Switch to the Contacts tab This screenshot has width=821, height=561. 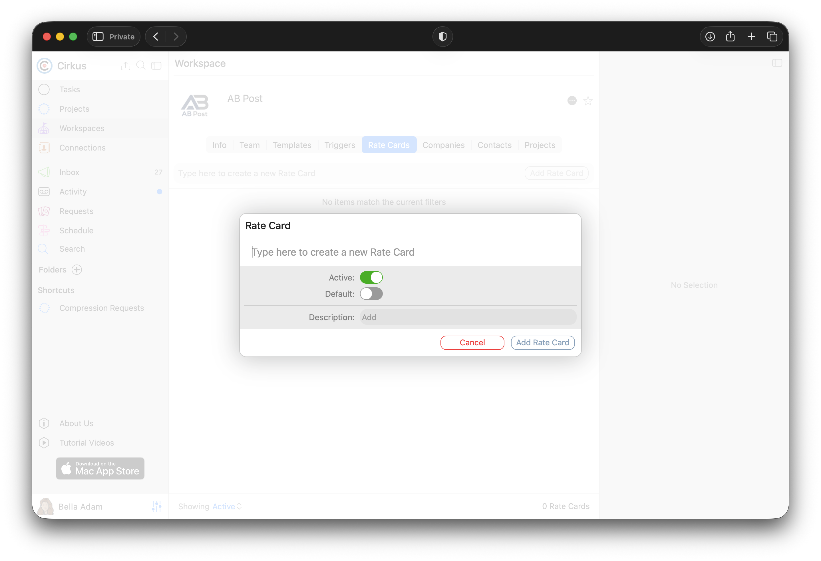coord(495,145)
